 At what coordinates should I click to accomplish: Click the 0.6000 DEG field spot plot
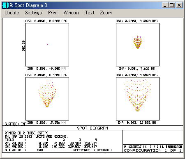(x=138, y=99)
